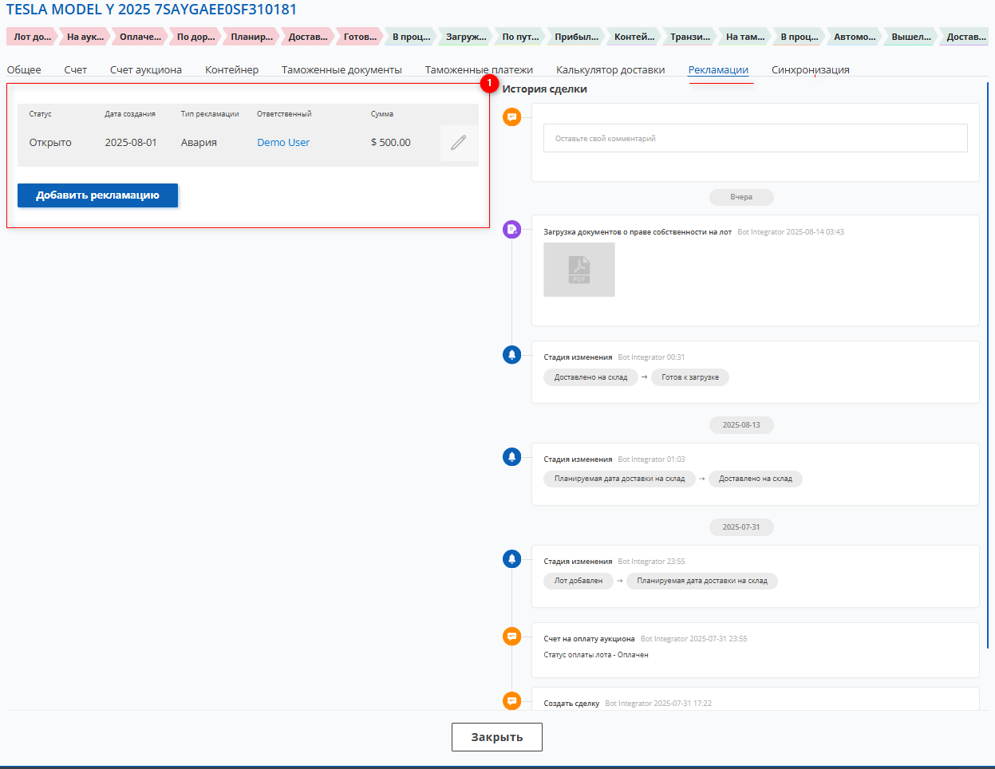Click the Вчера date separator chip
The width and height of the screenshot is (995, 769).
coord(741,197)
